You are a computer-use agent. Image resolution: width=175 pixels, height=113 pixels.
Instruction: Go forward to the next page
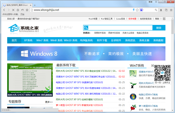point(9,10)
